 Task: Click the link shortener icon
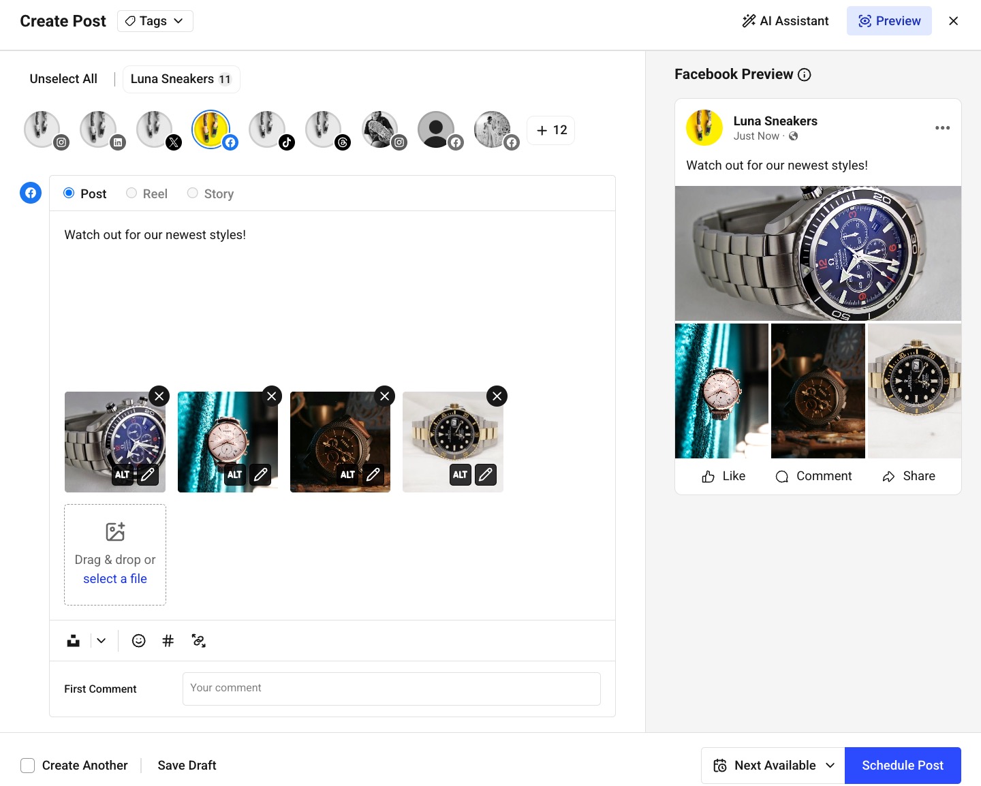click(x=198, y=640)
